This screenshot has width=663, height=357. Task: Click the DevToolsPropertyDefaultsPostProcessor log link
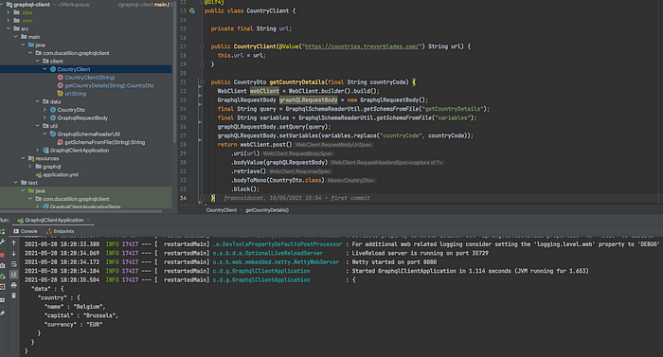pyautogui.click(x=278, y=244)
